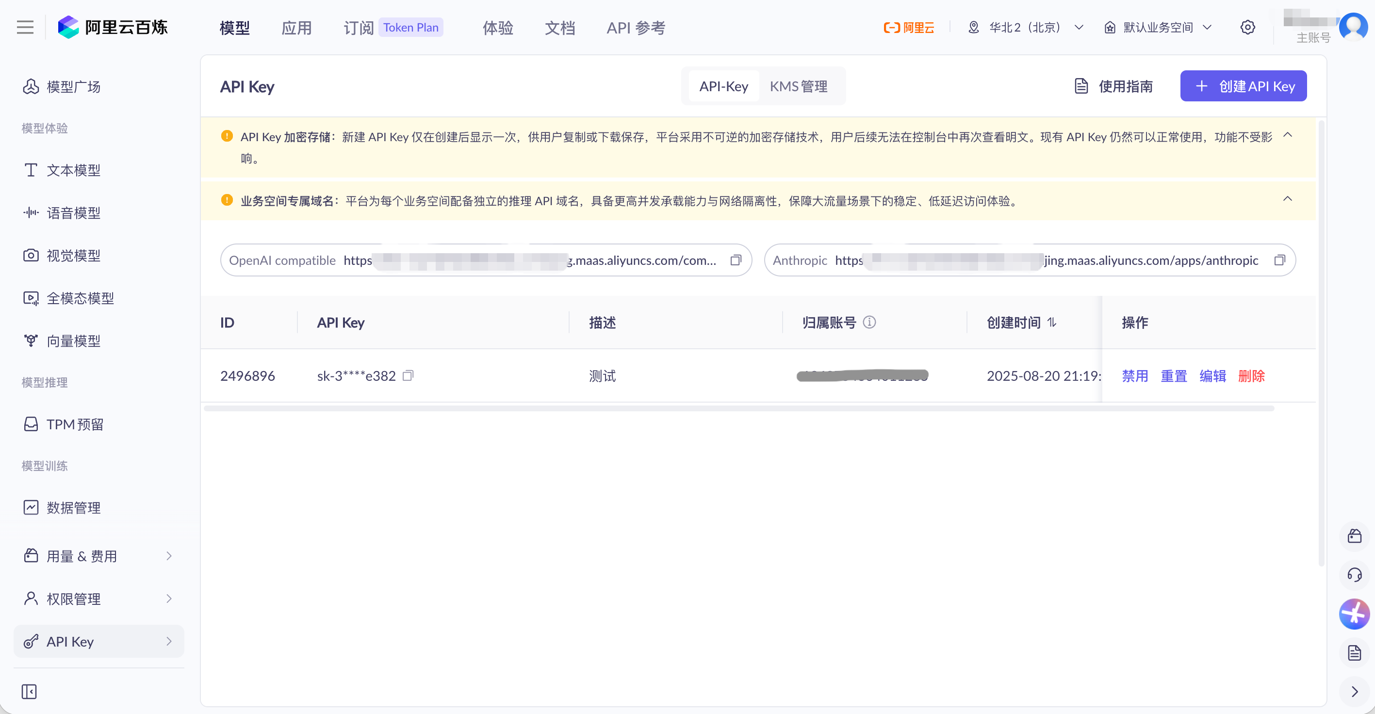The height and width of the screenshot is (714, 1375).
Task: Click the 创建 API Key button
Action: point(1243,86)
